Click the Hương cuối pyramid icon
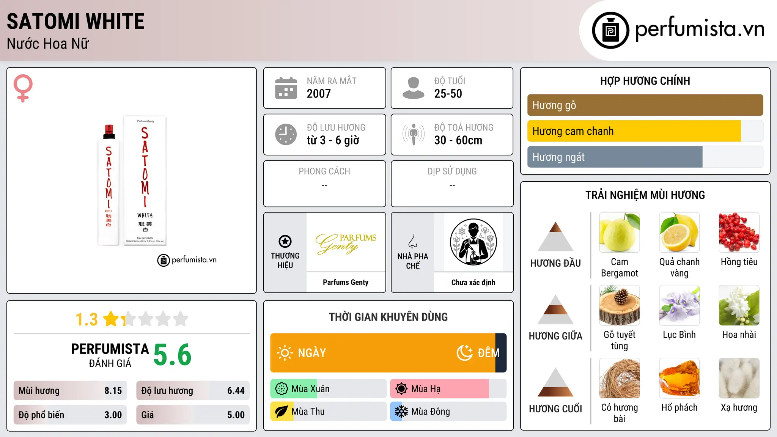This screenshot has width=777, height=437. pos(555,382)
